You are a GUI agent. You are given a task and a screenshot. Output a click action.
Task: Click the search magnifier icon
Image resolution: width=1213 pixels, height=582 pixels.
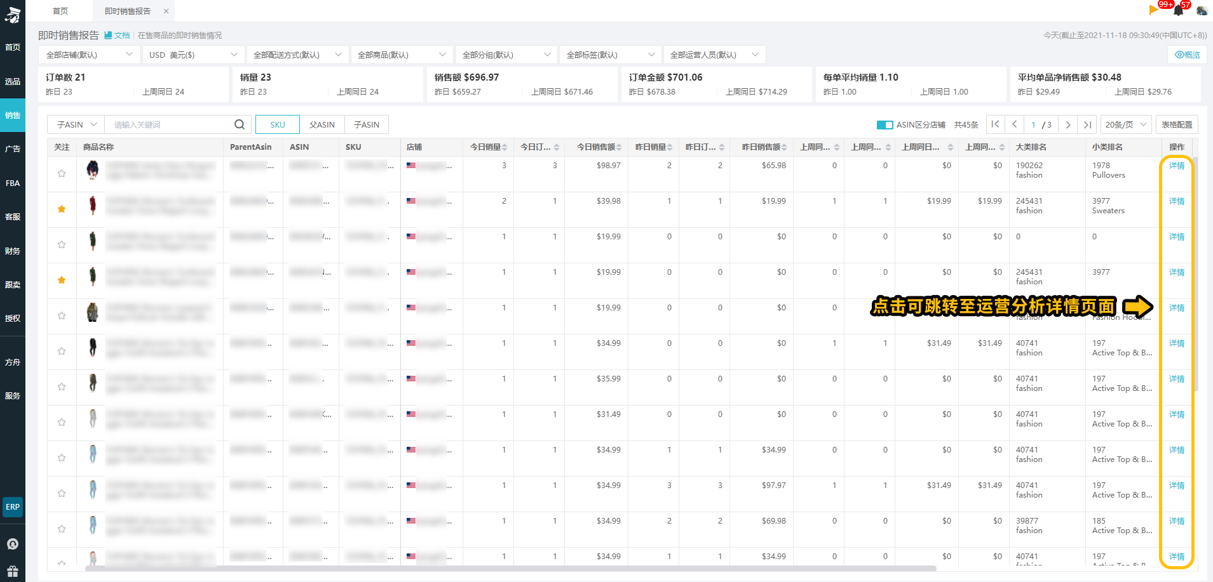click(240, 124)
